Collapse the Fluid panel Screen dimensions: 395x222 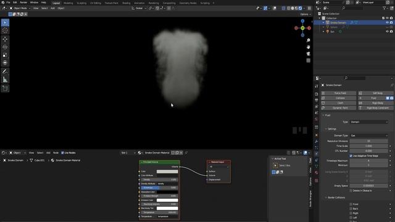point(323,115)
